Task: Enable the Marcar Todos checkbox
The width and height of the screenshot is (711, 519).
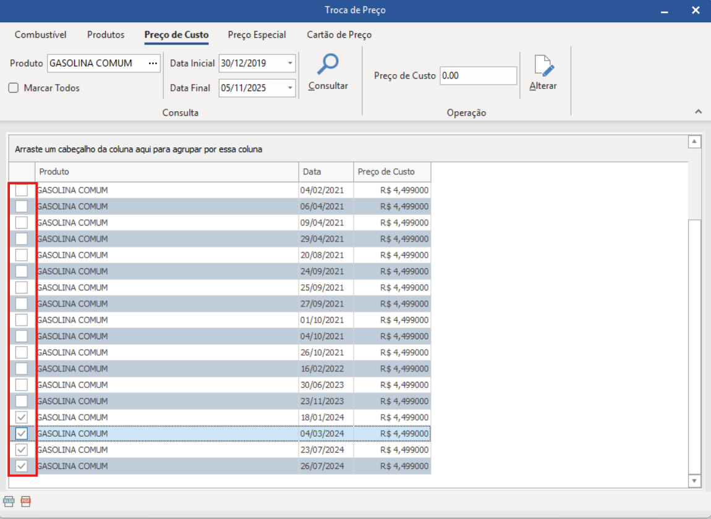Action: (x=14, y=88)
